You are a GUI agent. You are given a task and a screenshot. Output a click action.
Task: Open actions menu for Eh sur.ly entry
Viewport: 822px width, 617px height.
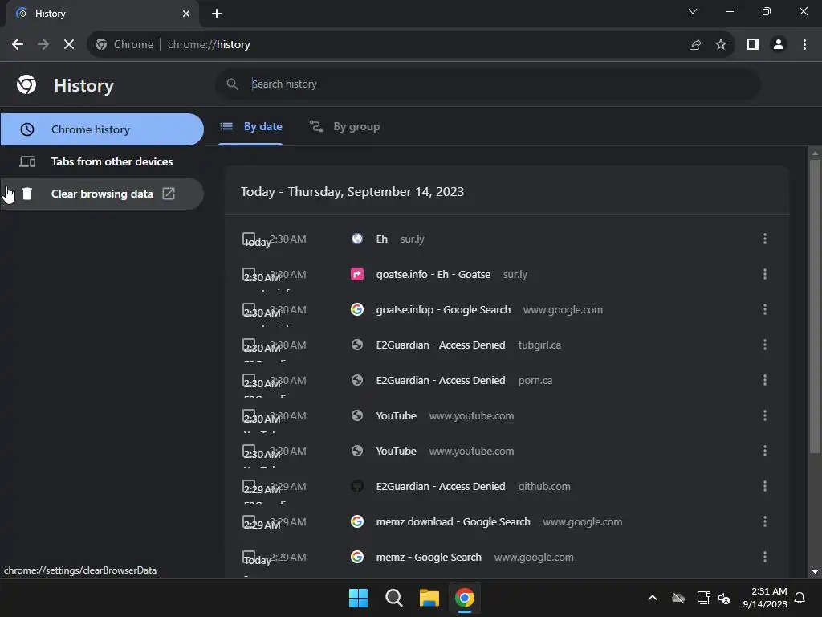[765, 239]
